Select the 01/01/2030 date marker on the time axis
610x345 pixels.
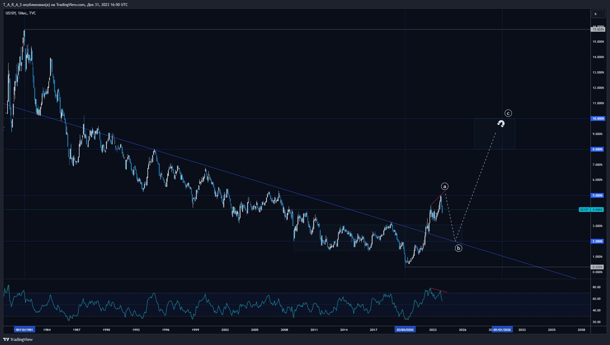pos(502,330)
